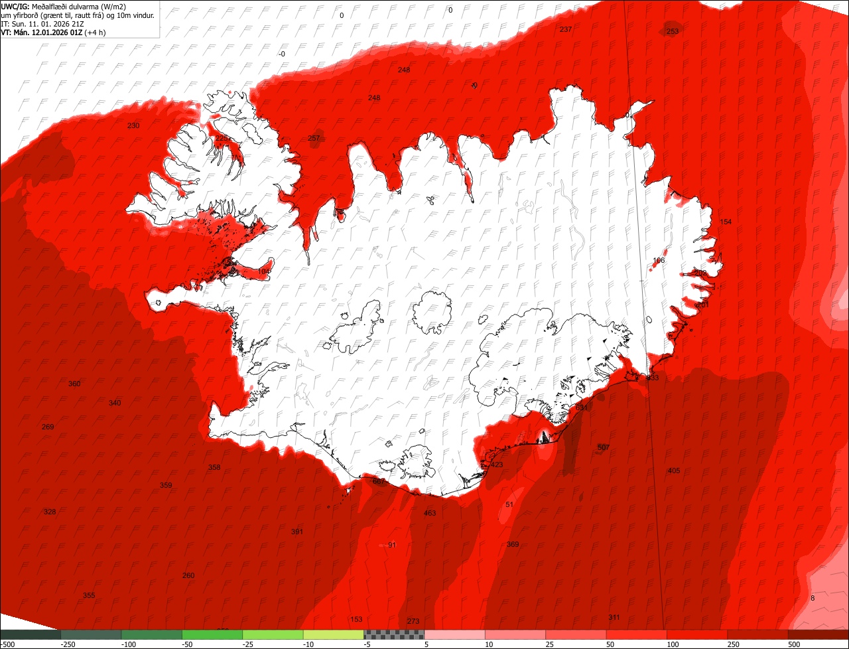Click the value 463 on the map
The height and width of the screenshot is (649, 849).
click(x=430, y=513)
